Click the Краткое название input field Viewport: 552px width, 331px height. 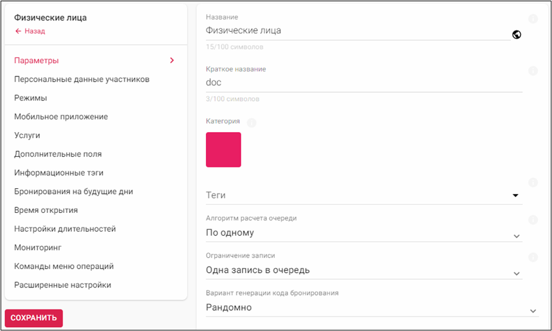point(363,83)
